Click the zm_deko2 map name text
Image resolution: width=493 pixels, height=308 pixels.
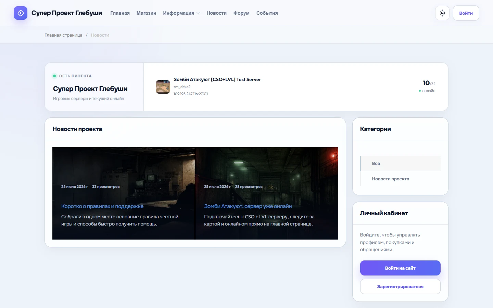coord(182,87)
